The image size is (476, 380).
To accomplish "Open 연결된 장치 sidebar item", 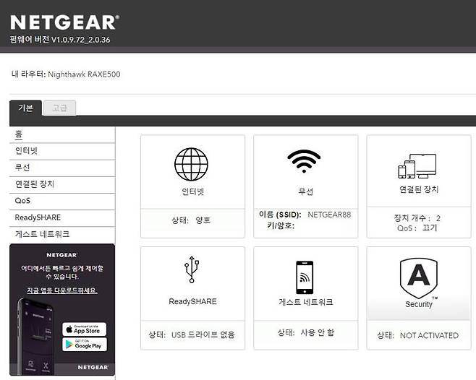I will coord(34,184).
